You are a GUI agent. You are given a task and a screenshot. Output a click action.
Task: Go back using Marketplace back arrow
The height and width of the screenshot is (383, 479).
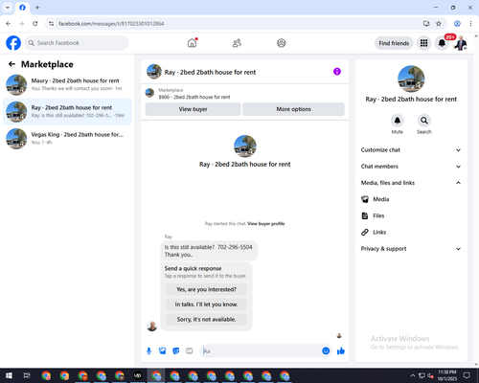pyautogui.click(x=11, y=64)
